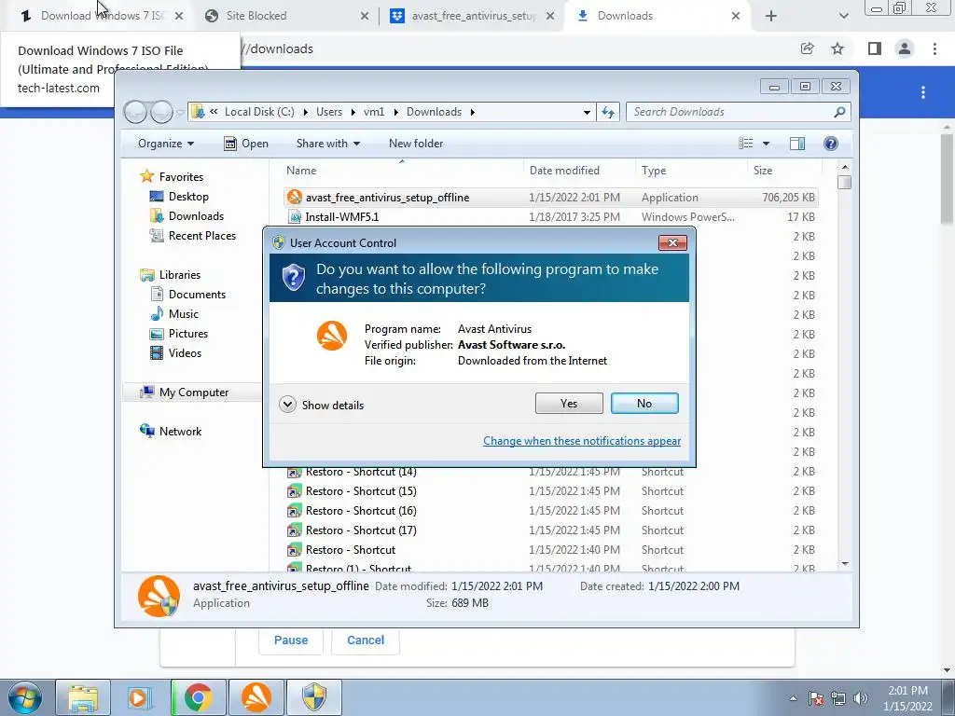Open the Share with dropdown

click(328, 144)
